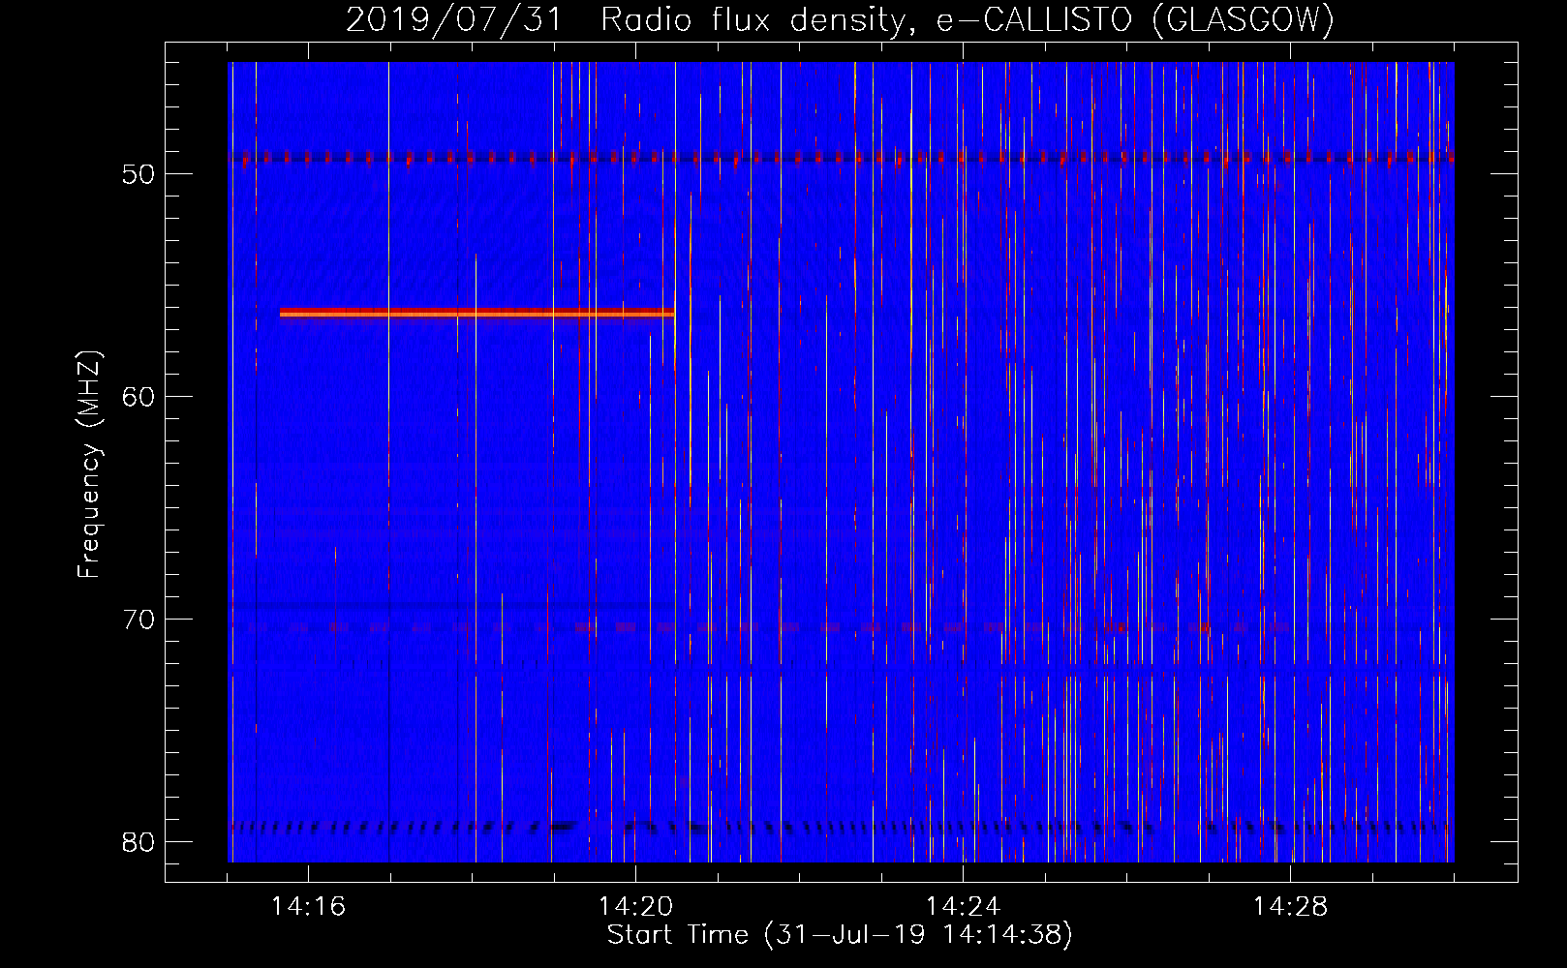Viewport: 1567px width, 968px height.
Task: Click the 'Frequency (MHZ)' axis label
Action: (x=89, y=465)
